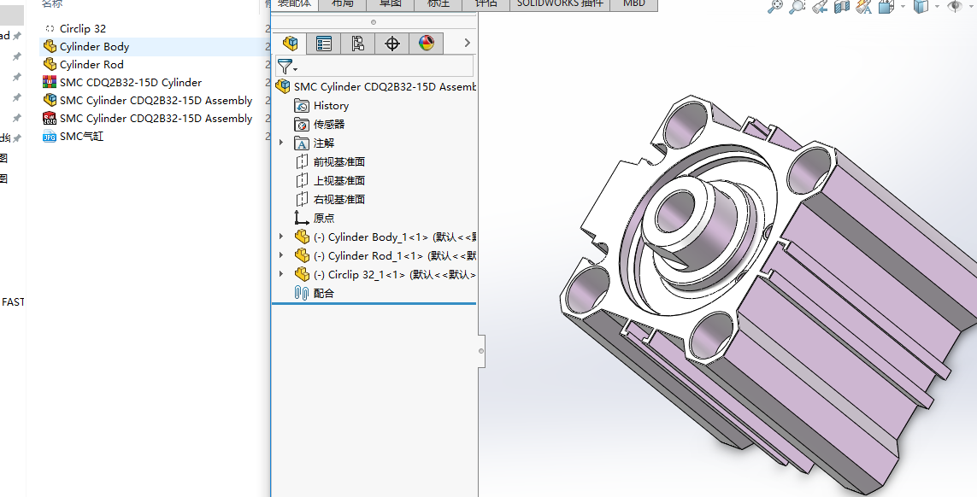Image resolution: width=977 pixels, height=497 pixels.
Task: Select Cylinder Body_1<1> component in tree
Action: [x=385, y=237]
